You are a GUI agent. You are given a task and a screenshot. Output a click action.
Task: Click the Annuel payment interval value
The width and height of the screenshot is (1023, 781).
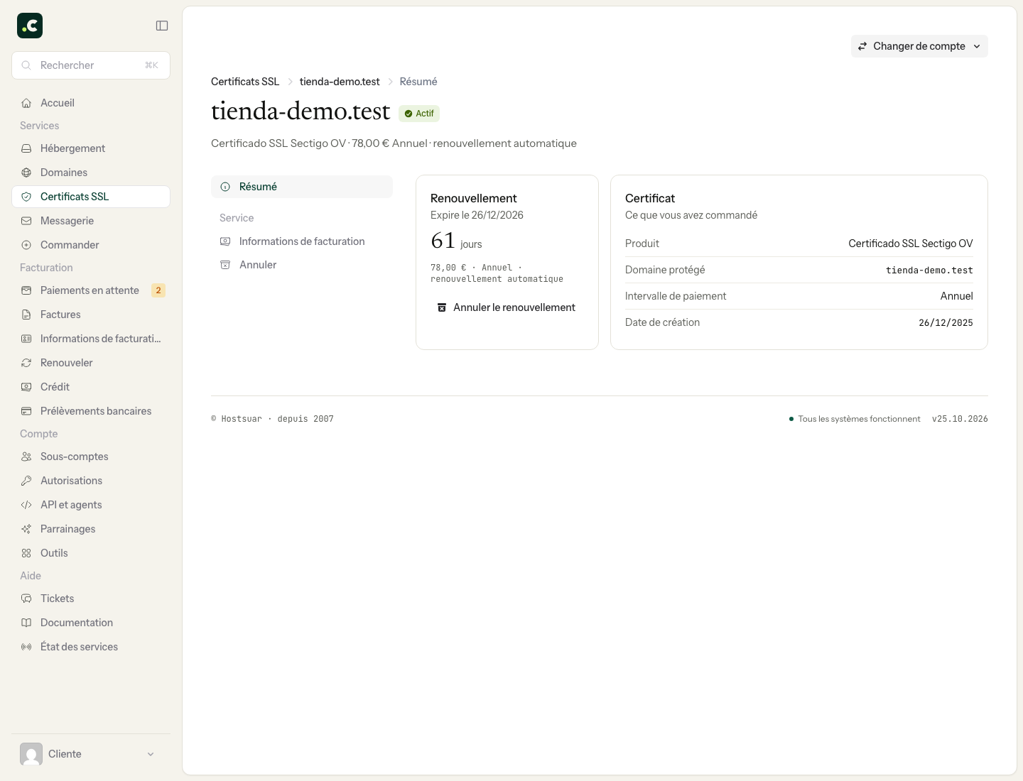(x=957, y=296)
